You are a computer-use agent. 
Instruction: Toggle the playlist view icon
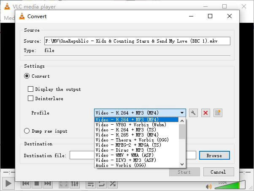pos(91,184)
